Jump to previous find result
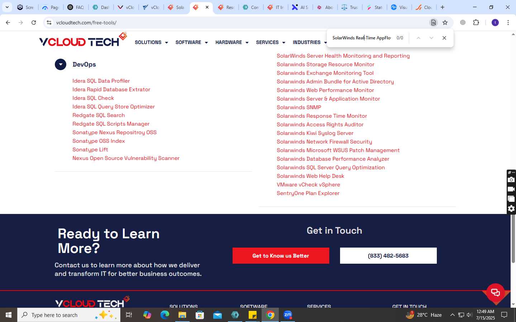Screen dimensions: 516x322 click(418, 38)
